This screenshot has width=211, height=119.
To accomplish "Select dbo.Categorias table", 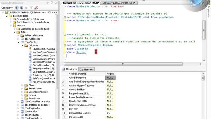I will coord(32,39).
